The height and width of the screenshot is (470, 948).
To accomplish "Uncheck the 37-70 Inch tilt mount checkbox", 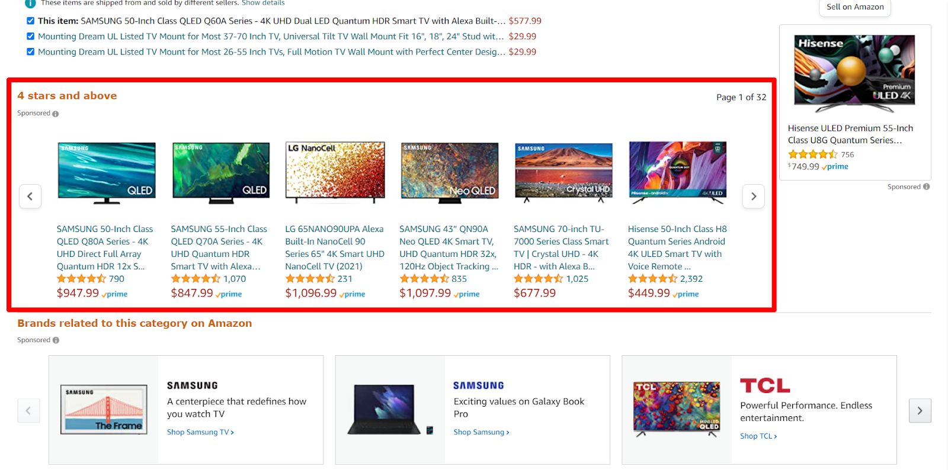I will coord(30,36).
